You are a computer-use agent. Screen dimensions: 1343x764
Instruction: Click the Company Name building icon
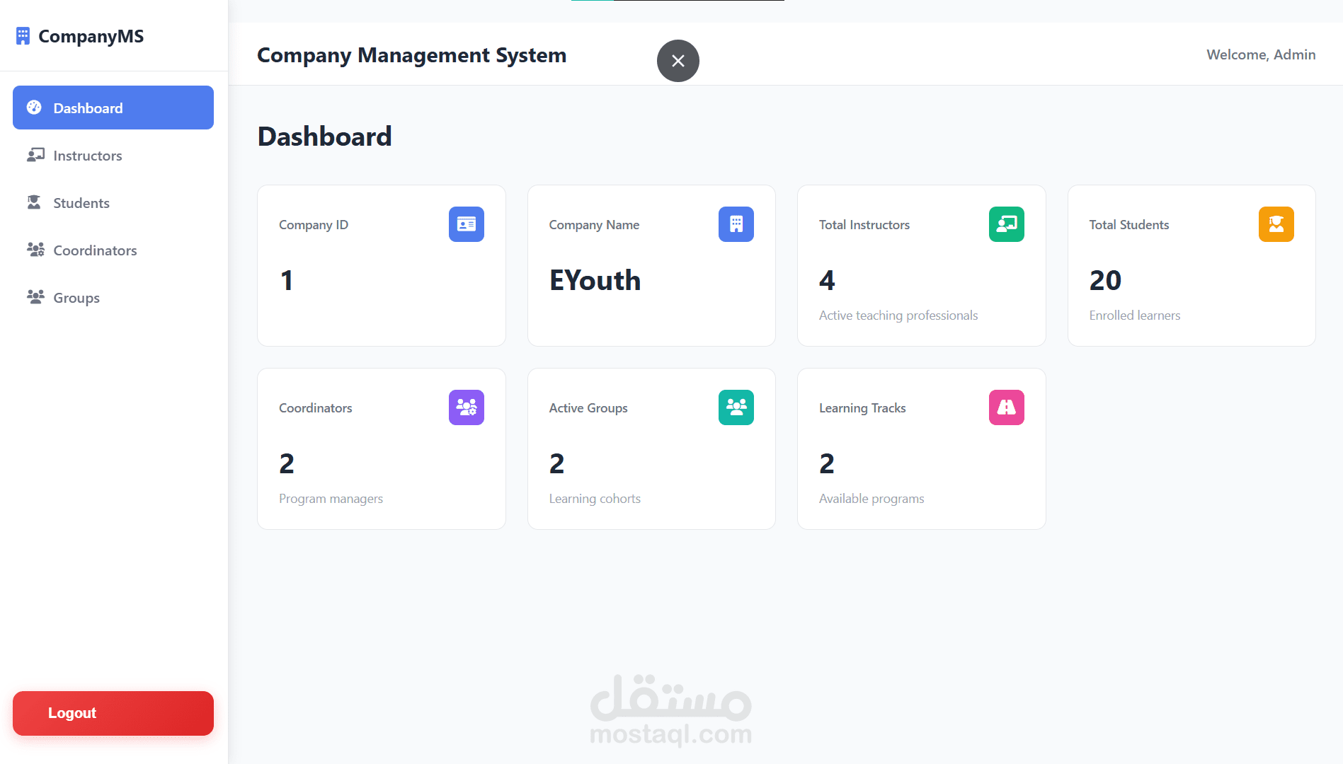(x=736, y=224)
